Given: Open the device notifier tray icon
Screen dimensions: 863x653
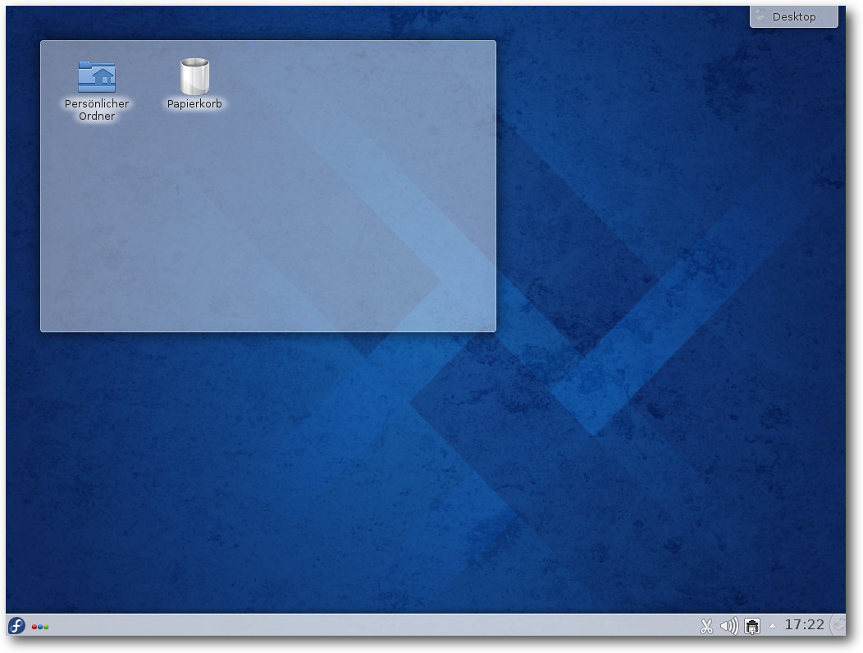Looking at the screenshot, I should click(752, 626).
